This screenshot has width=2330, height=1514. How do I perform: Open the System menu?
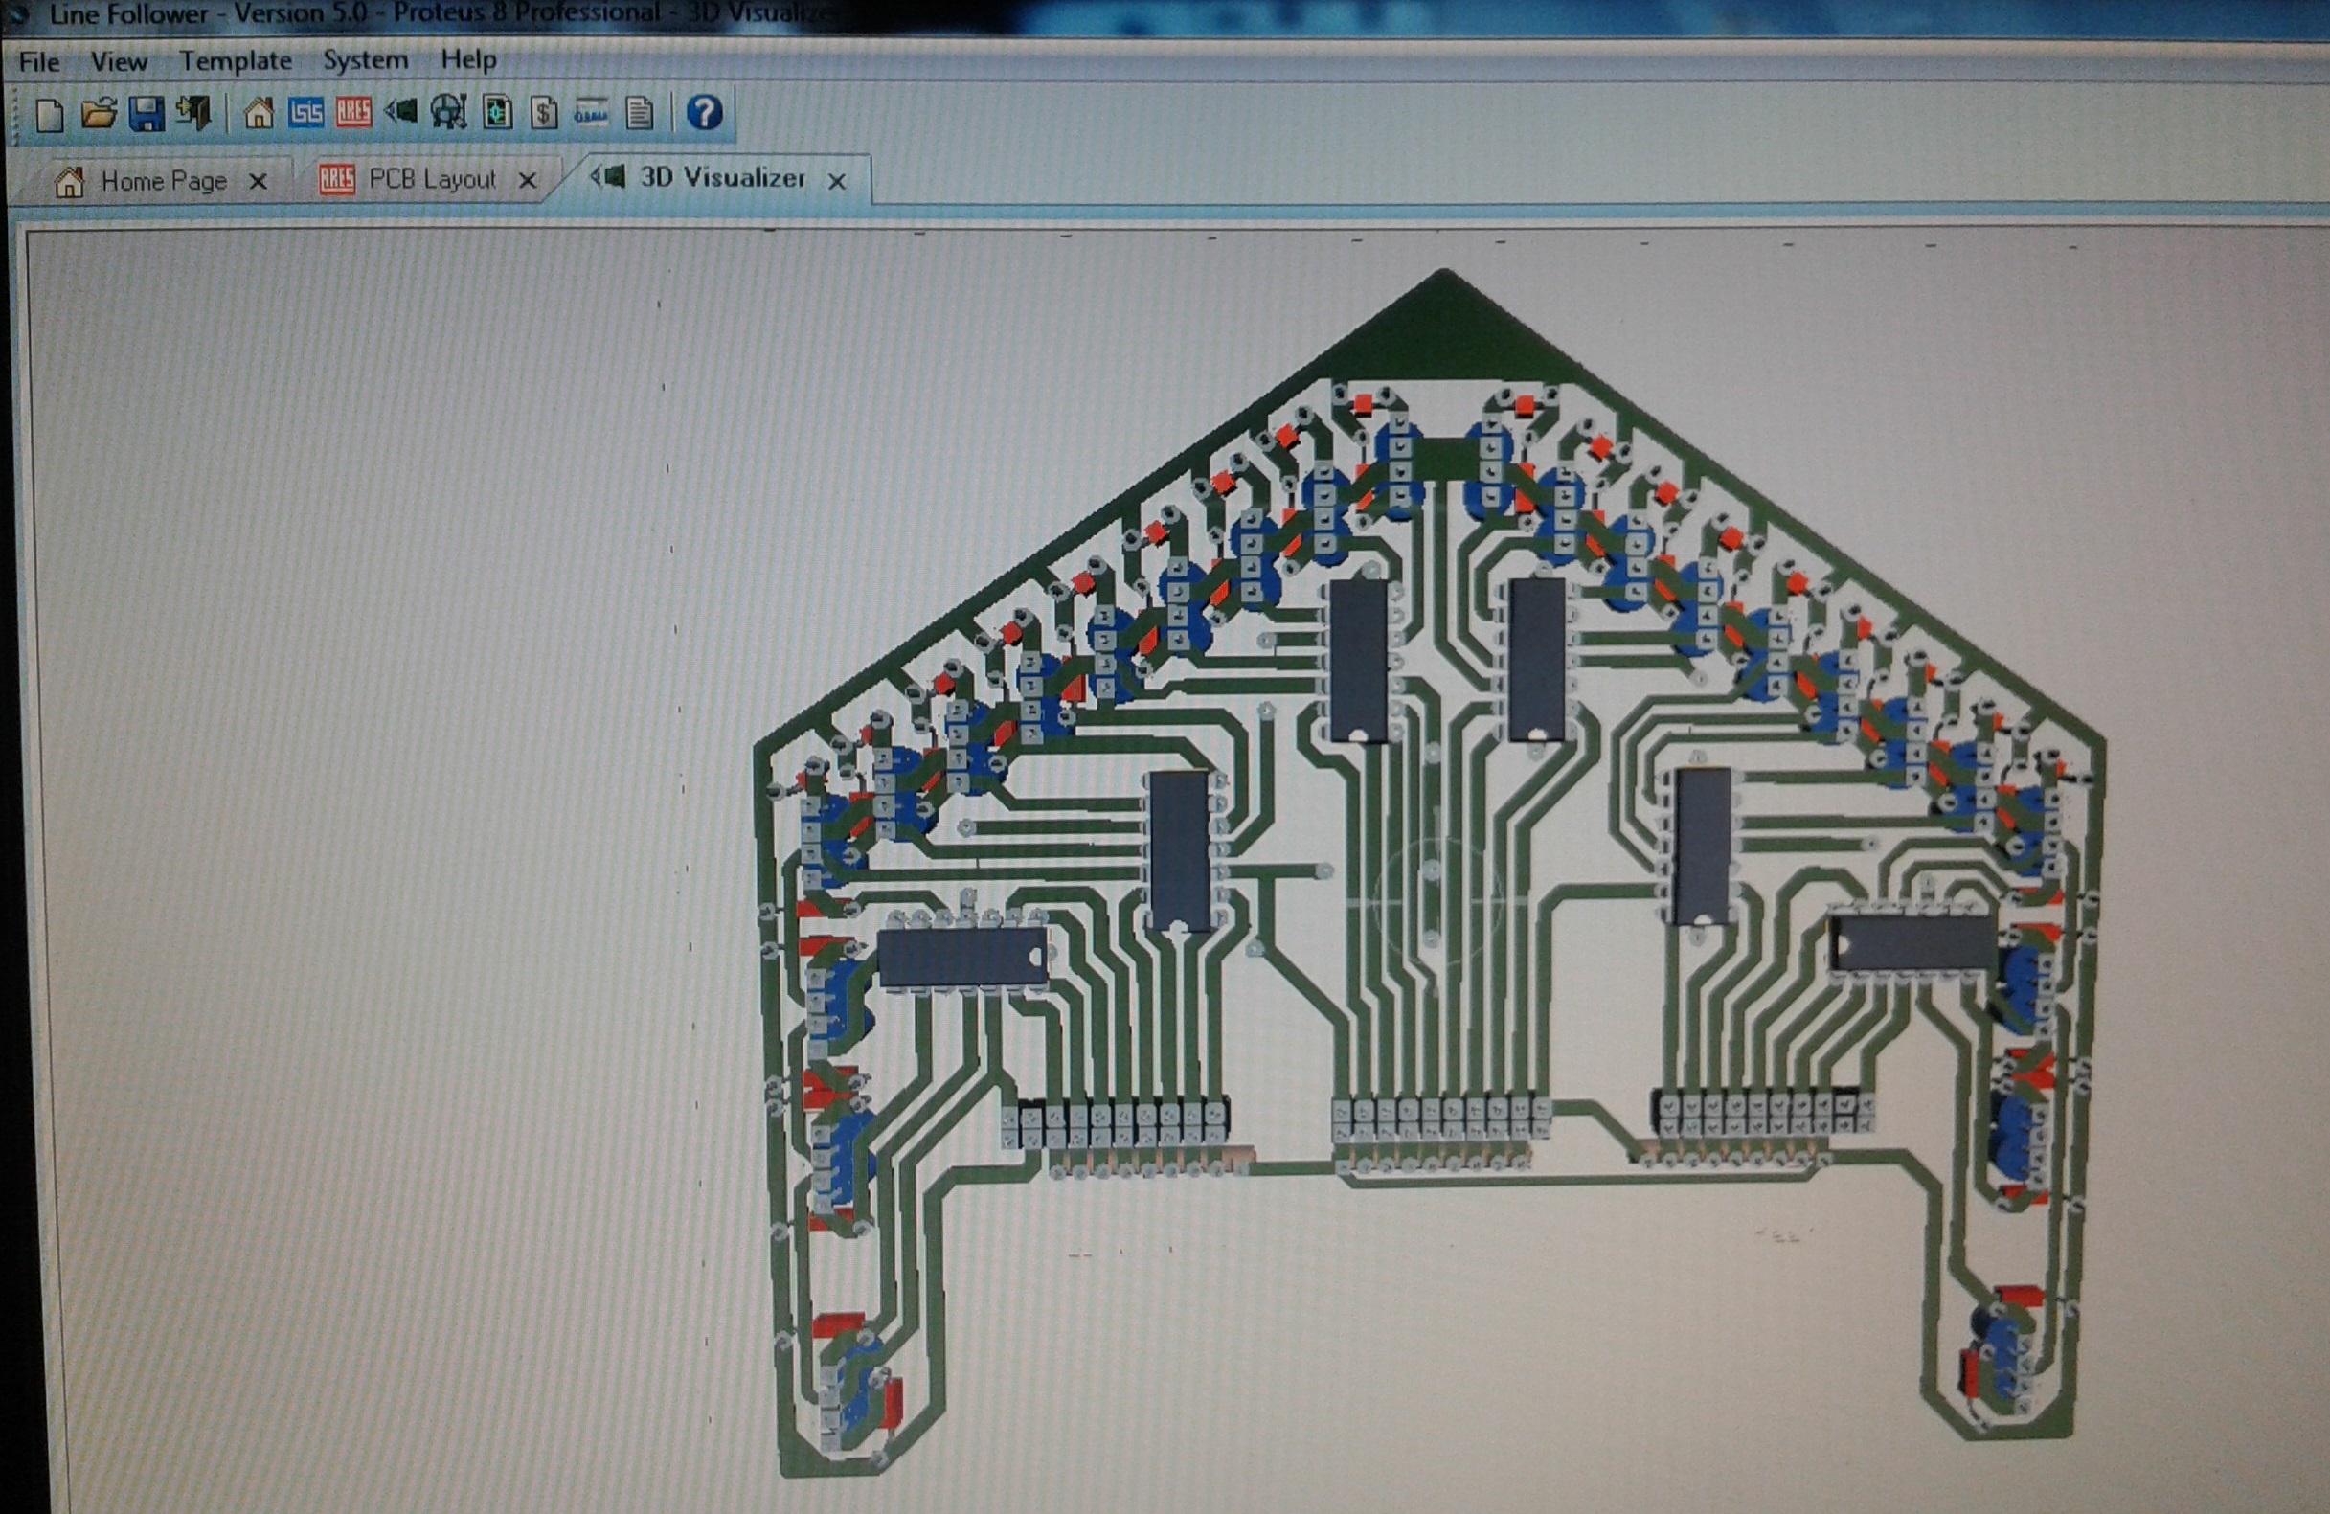click(364, 60)
